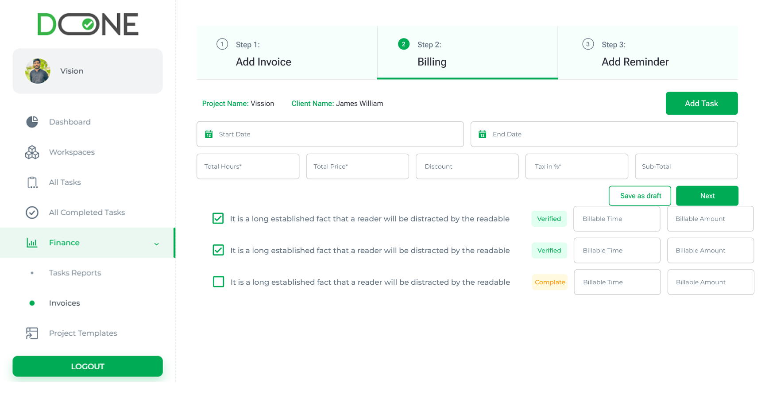
Task: Open Tasks Reports submenu item
Action: (x=75, y=273)
